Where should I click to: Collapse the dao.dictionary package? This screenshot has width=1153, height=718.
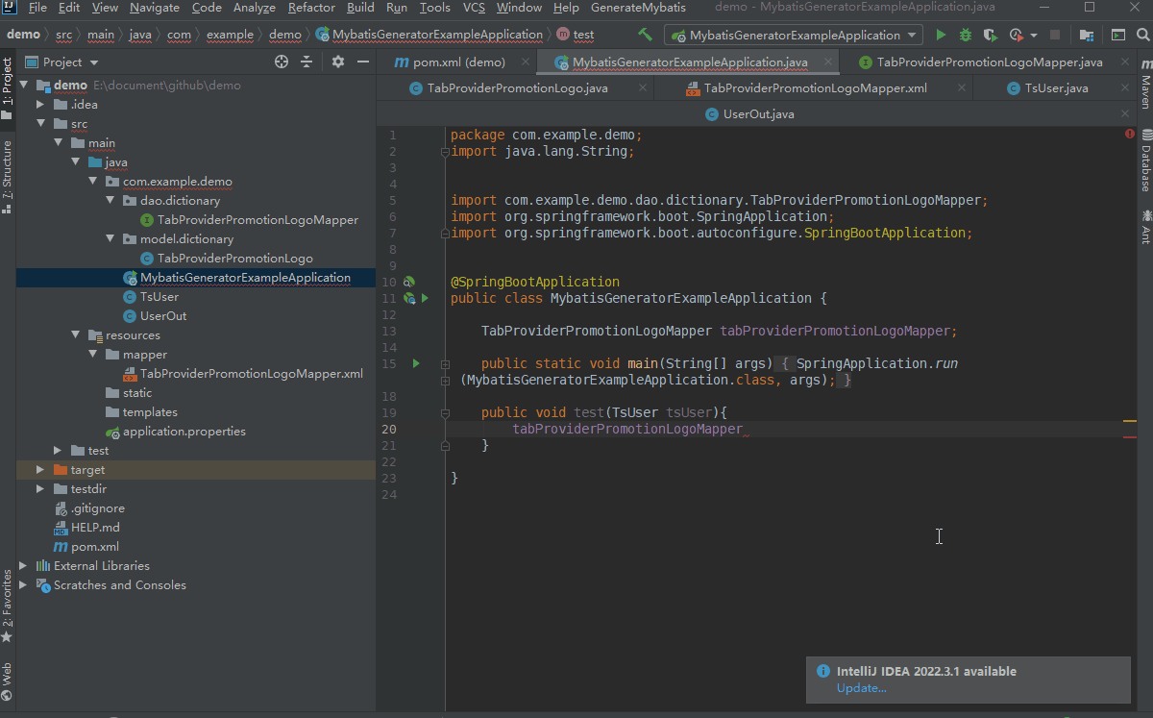[x=110, y=201]
